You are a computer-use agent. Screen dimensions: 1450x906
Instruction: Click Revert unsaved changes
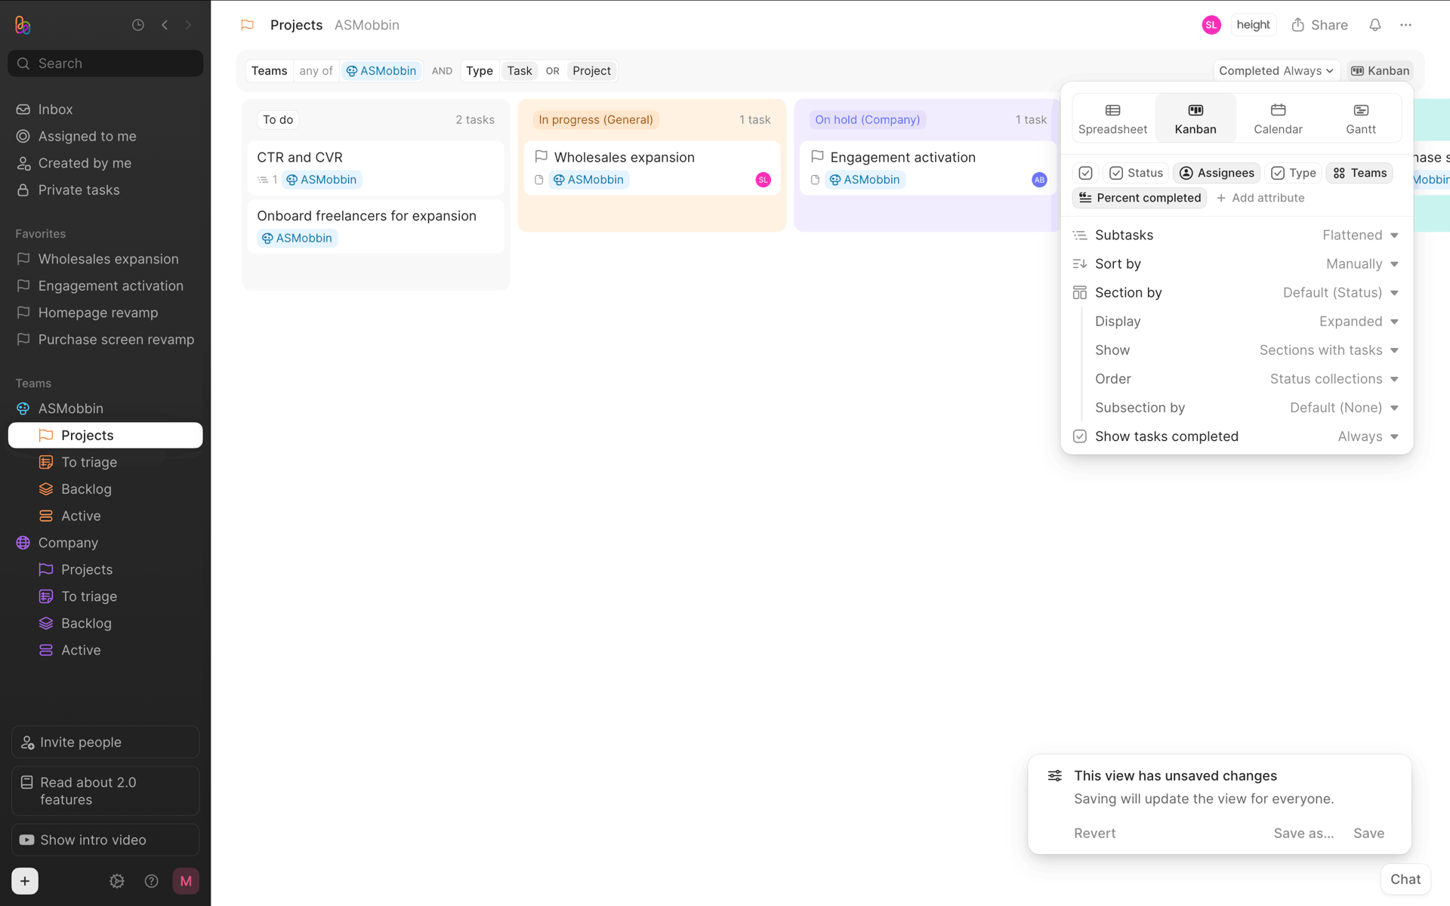coord(1094,834)
